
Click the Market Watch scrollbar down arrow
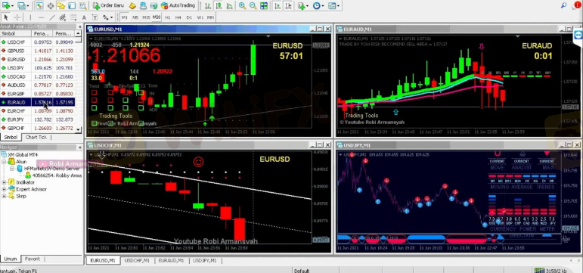click(78, 129)
